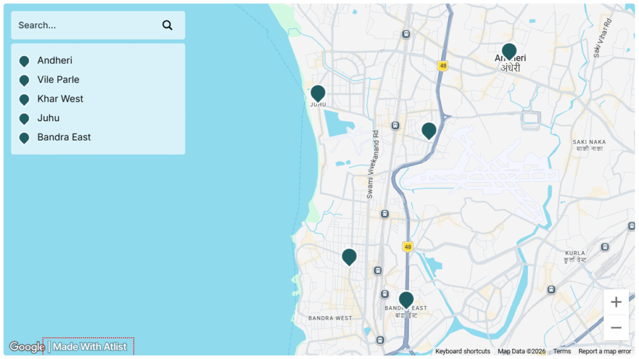Select Vile Parle from the location list
This screenshot has height=359, width=639.
[58, 80]
